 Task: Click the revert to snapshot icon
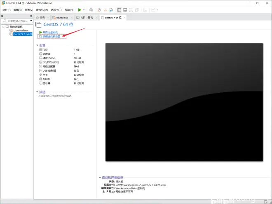click(x=105, y=10)
